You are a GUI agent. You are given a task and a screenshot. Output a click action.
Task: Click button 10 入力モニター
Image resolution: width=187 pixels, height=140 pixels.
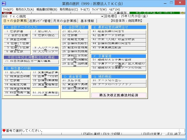click(45, 53)
